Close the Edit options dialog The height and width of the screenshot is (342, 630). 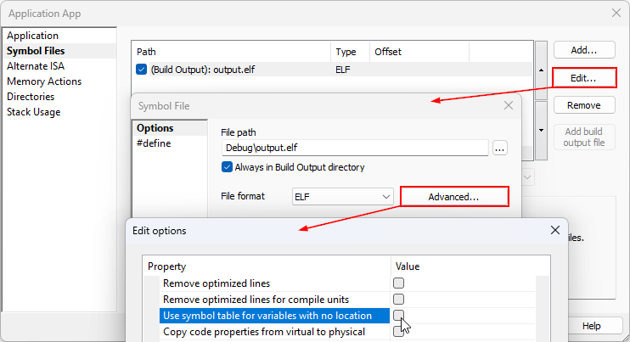[555, 230]
